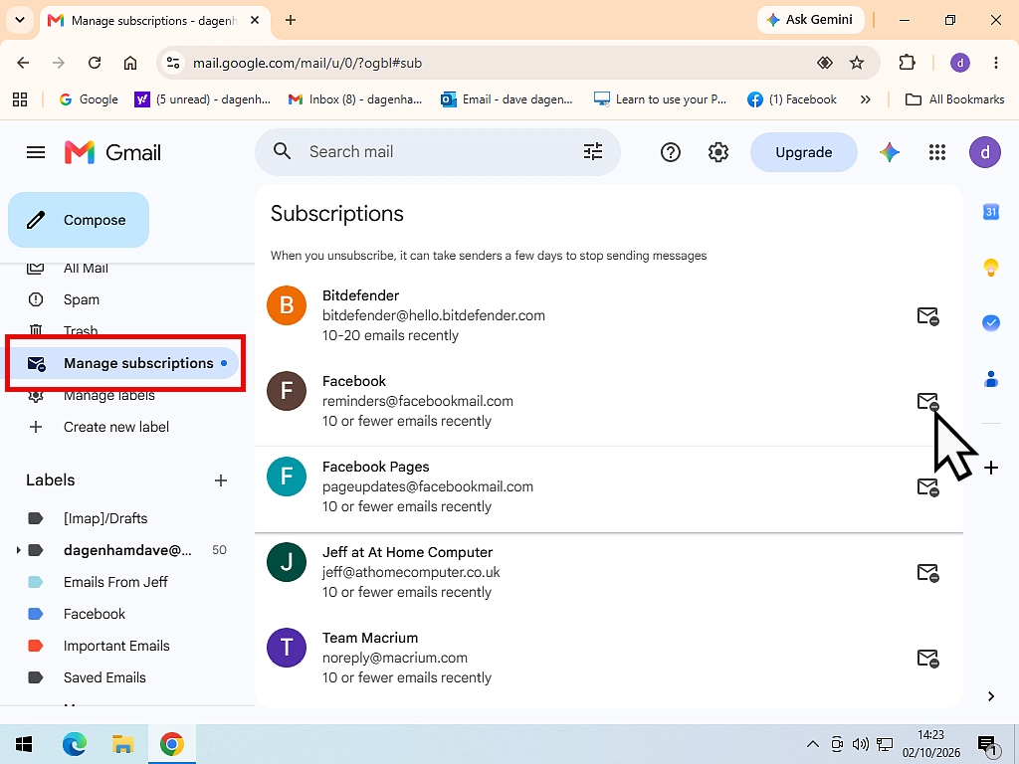
Task: Click the Upgrade button
Action: click(804, 152)
